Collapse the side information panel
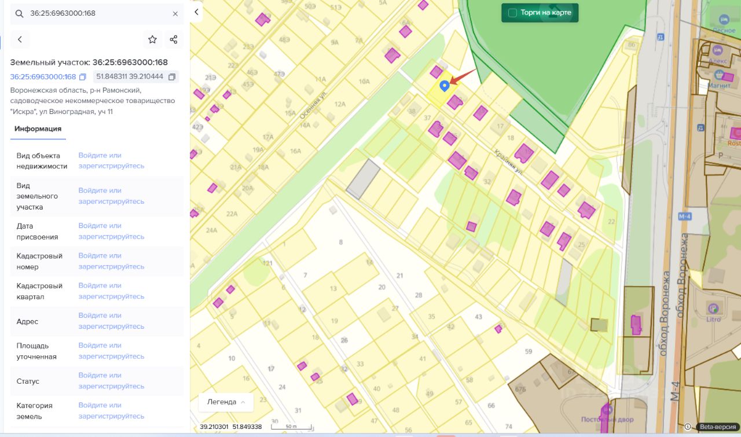Screen dimensions: 741x437 pos(196,12)
